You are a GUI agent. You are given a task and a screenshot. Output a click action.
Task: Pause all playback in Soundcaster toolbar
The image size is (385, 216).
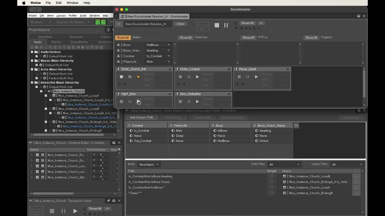click(226, 25)
